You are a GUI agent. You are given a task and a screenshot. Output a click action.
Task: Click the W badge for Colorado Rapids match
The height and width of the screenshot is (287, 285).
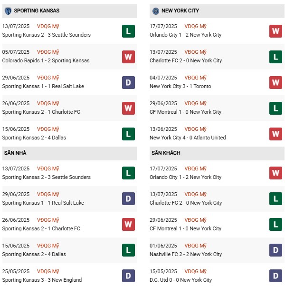click(x=128, y=57)
